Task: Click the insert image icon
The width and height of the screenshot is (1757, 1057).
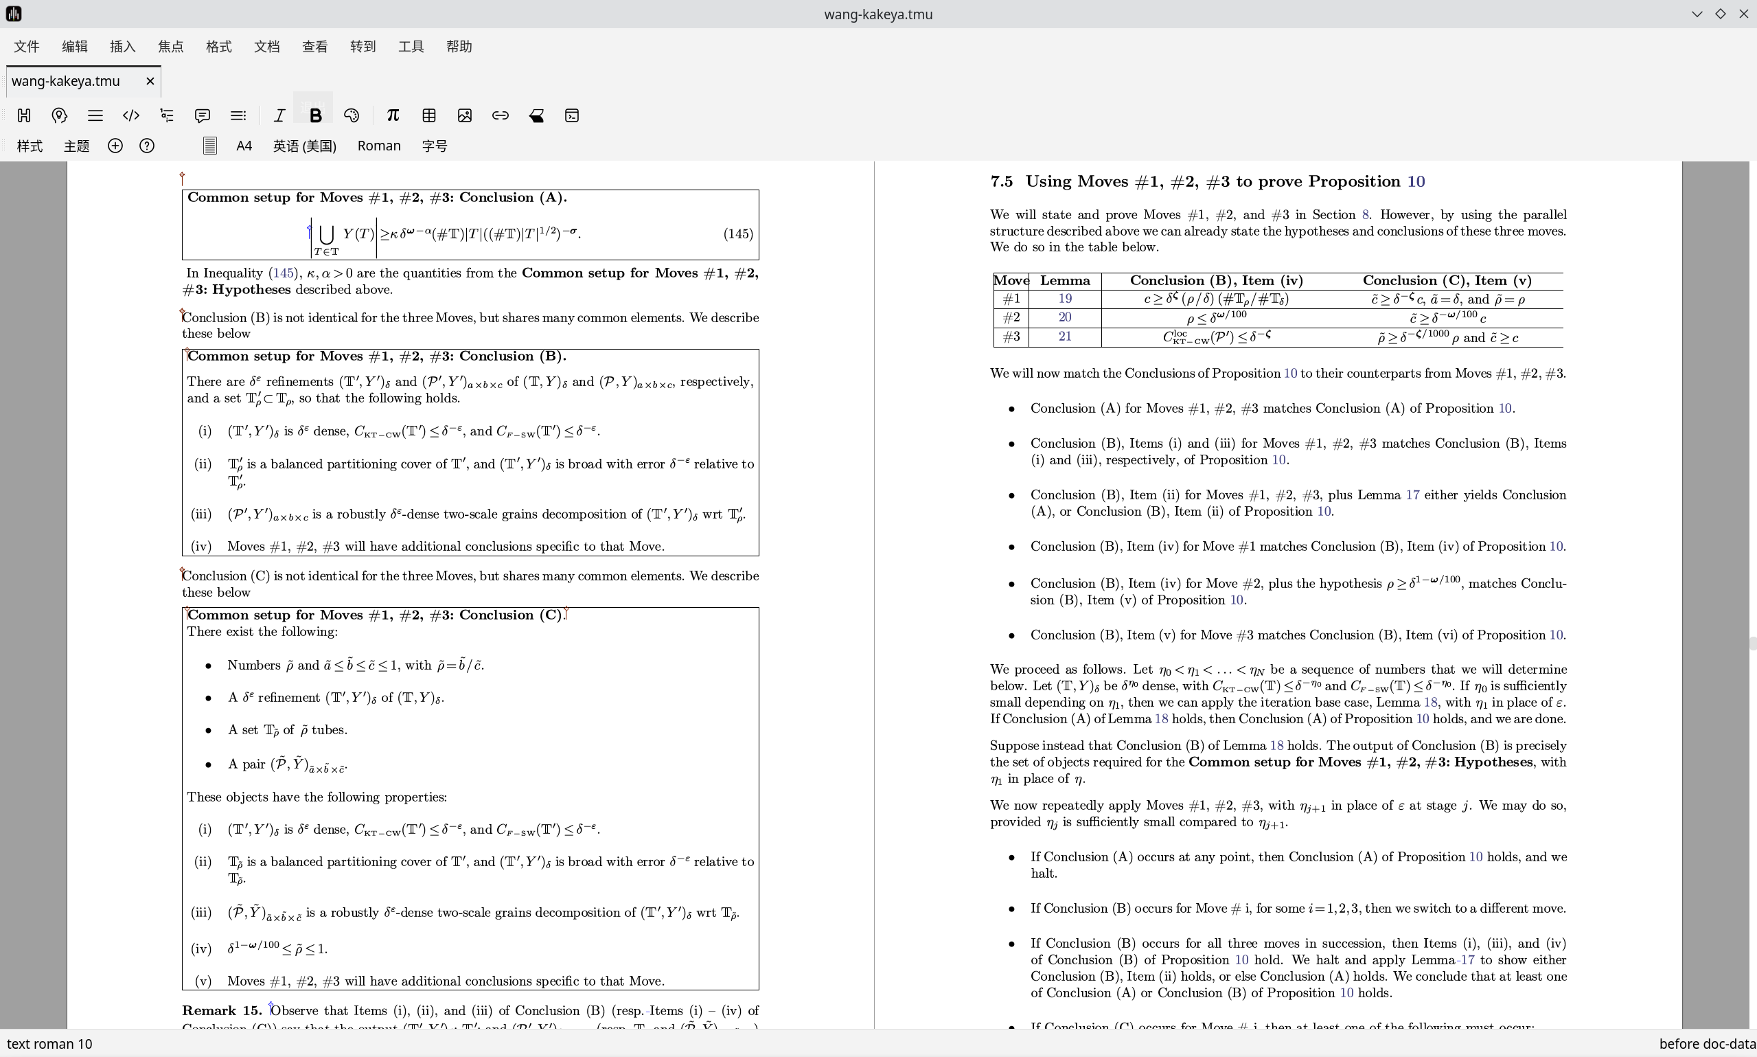Action: click(x=465, y=115)
